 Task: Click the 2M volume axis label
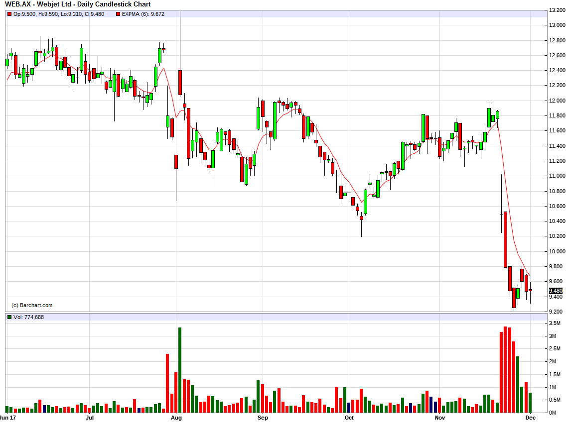[x=553, y=361]
